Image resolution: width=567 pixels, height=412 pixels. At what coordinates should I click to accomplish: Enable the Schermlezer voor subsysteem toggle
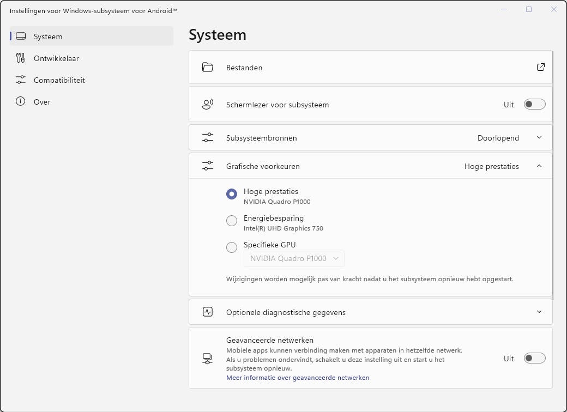(x=534, y=105)
